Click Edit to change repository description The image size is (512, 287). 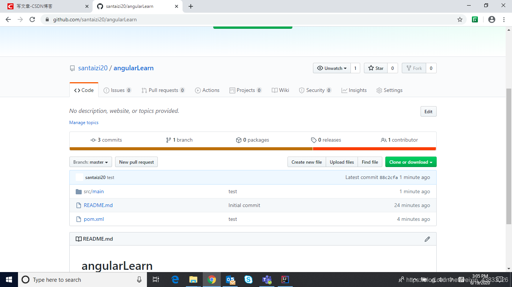(428, 111)
